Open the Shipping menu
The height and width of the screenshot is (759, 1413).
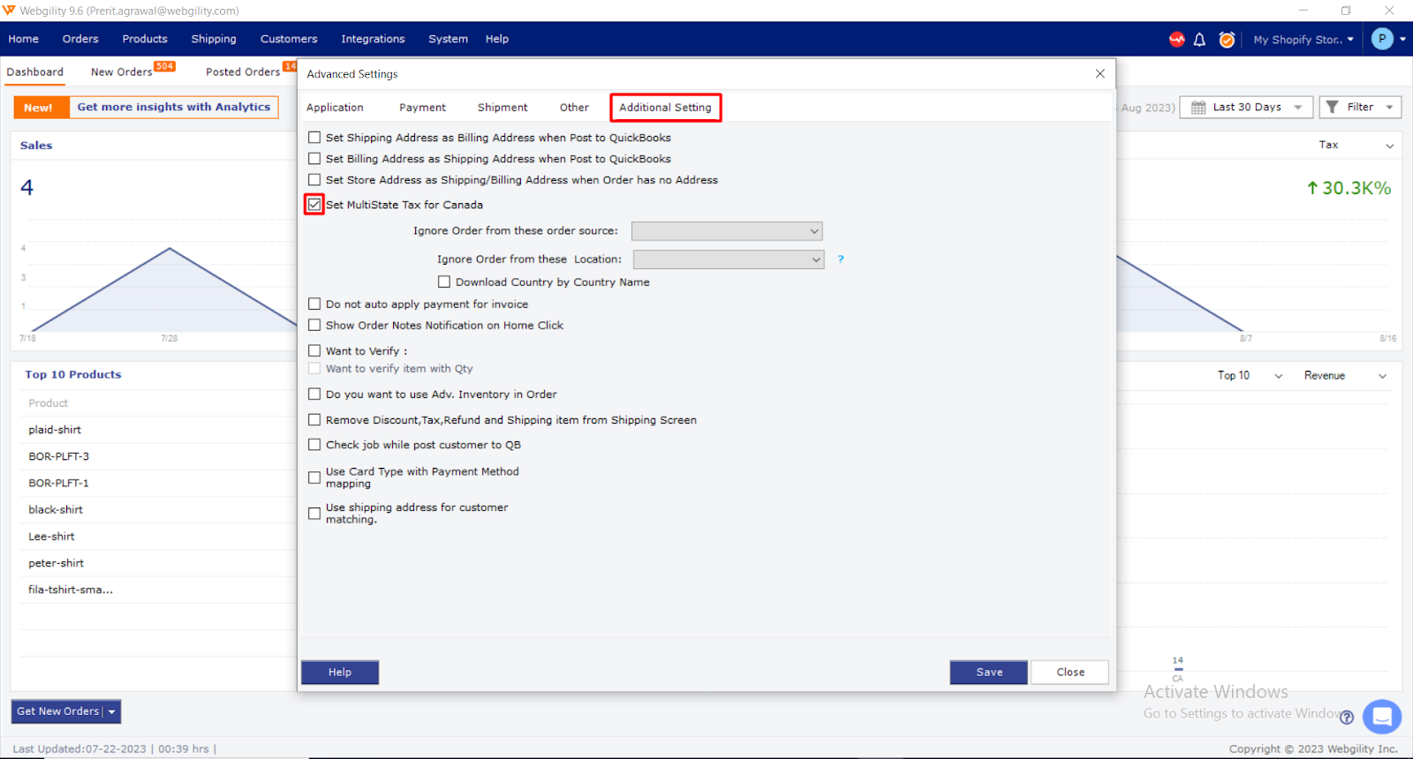coord(214,39)
